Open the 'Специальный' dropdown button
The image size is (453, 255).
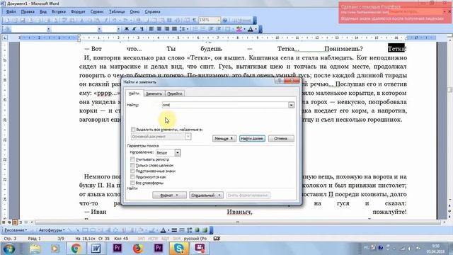206,195
